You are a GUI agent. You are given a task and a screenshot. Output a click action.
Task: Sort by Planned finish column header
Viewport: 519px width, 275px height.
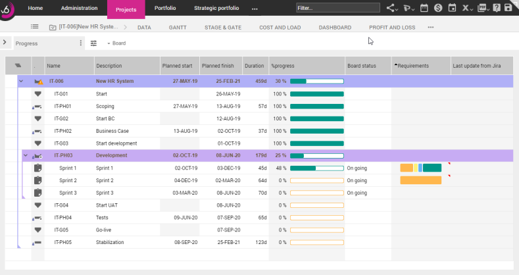[221, 66]
